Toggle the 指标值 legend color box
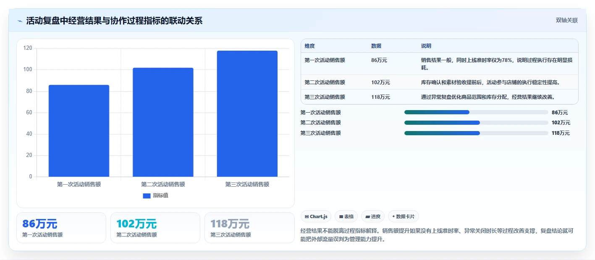The height and width of the screenshot is (260, 595). pos(147,196)
